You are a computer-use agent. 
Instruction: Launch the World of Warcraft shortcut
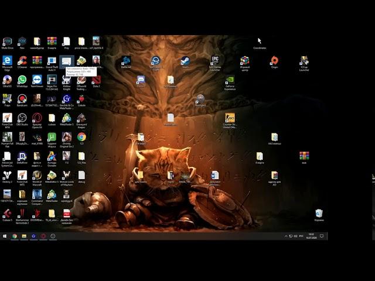point(37,175)
